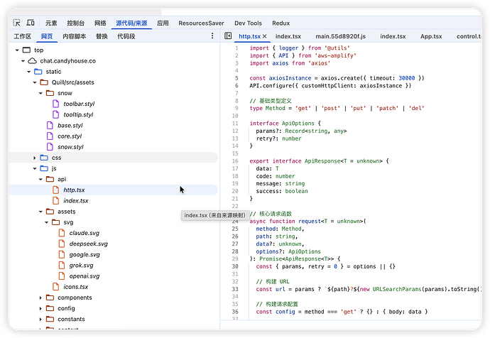
Task: Click the base.styl file icon
Action: (50, 125)
